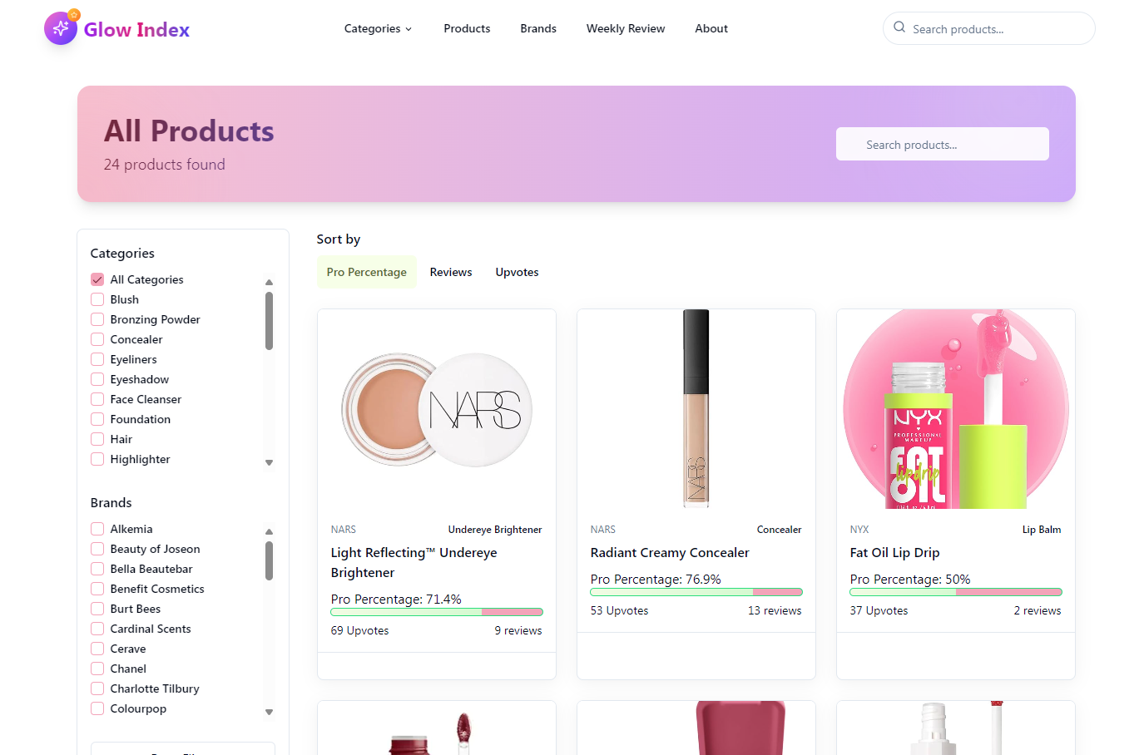Click the NARS undereye brightener product image

click(437, 409)
